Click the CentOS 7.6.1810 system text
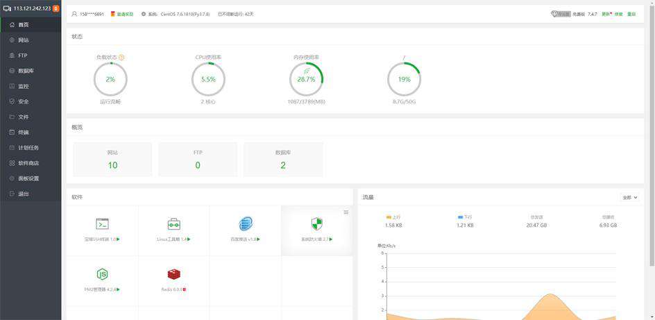Image resolution: width=655 pixels, height=320 pixels. point(185,14)
